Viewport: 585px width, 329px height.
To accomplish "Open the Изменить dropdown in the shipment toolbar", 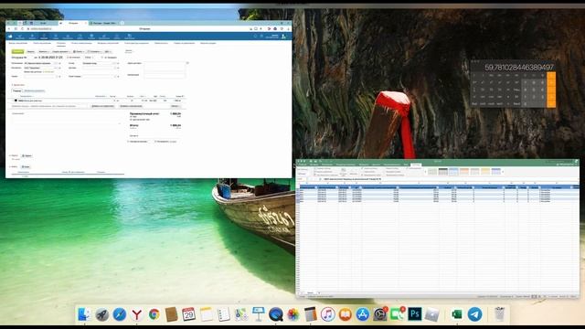I will click(x=43, y=51).
